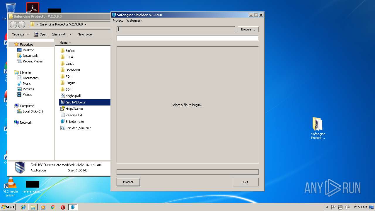Click the Start button
The height and width of the screenshot is (211, 375).
pos(8,207)
